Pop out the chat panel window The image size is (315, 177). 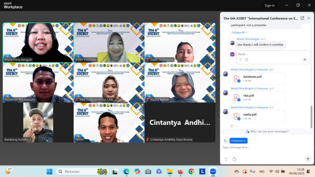pyautogui.click(x=302, y=18)
